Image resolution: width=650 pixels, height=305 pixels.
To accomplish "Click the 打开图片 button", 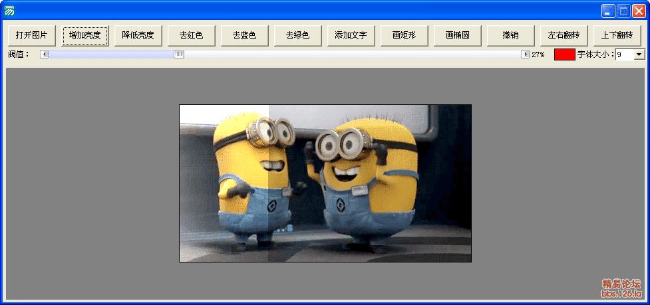I will [31, 35].
